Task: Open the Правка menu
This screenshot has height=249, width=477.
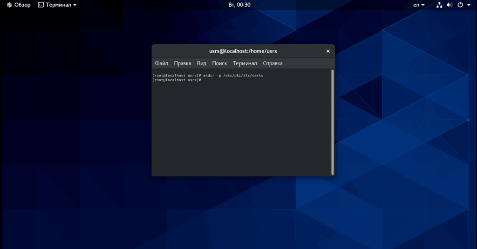Action: point(183,63)
